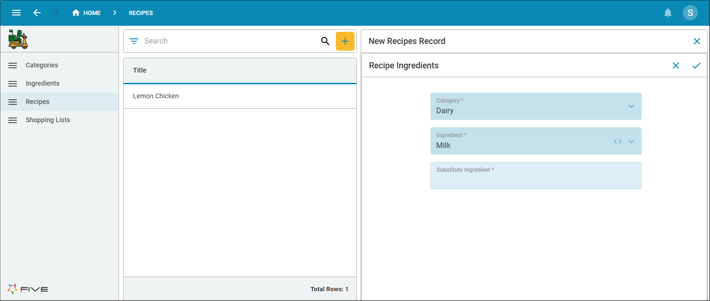Click the New Recipes Record title

pos(407,41)
